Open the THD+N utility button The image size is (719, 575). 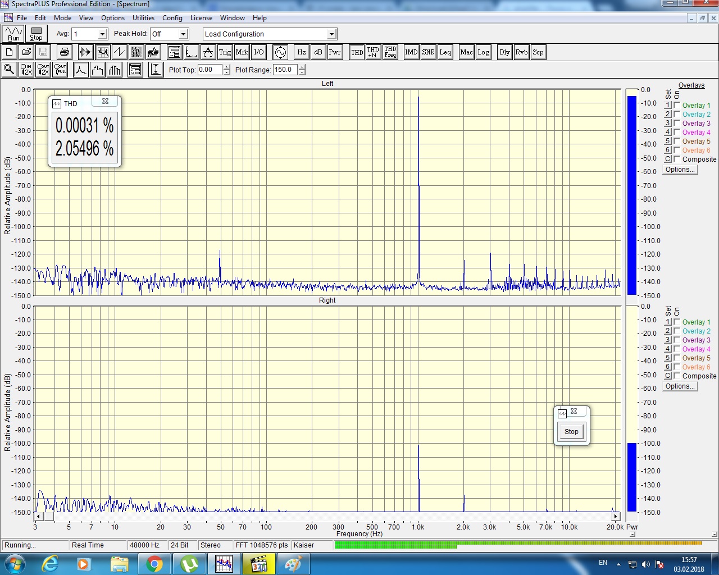point(373,52)
